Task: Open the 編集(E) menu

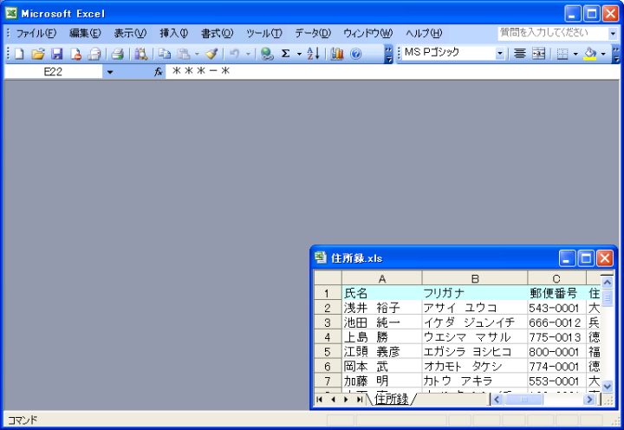Action: pos(85,33)
